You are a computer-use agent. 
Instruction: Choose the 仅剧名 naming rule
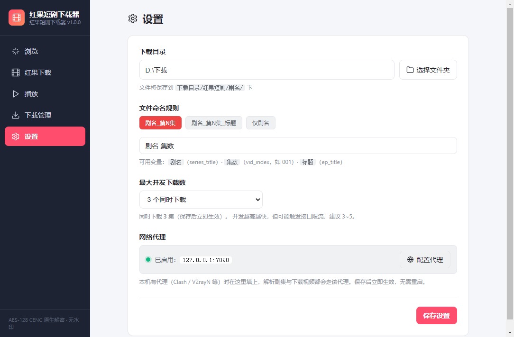(x=261, y=123)
